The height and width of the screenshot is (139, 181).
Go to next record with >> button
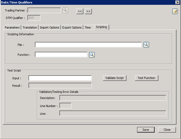(88, 11)
